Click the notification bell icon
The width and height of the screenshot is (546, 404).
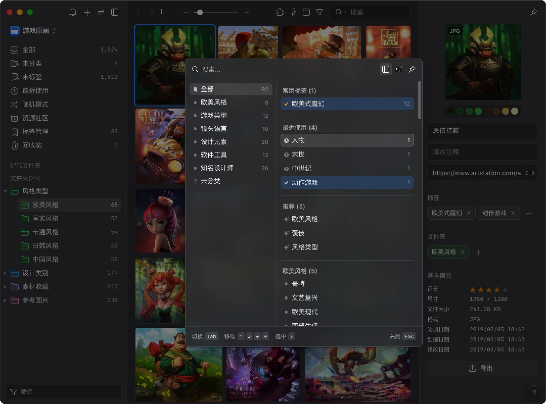click(x=73, y=12)
